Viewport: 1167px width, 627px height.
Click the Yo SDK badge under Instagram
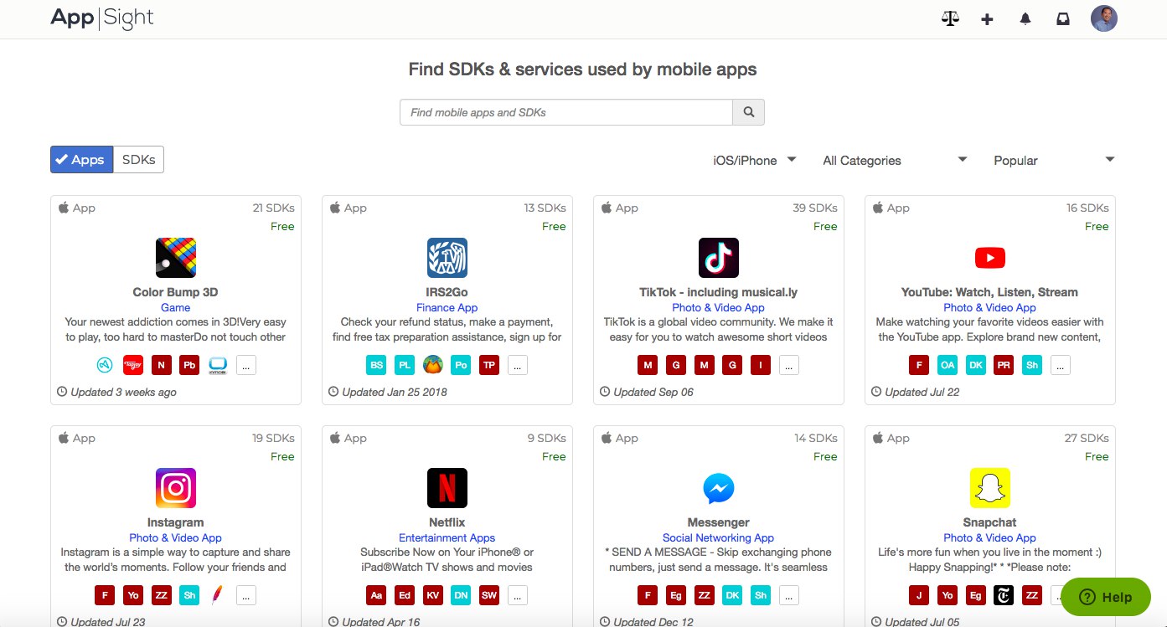[133, 595]
